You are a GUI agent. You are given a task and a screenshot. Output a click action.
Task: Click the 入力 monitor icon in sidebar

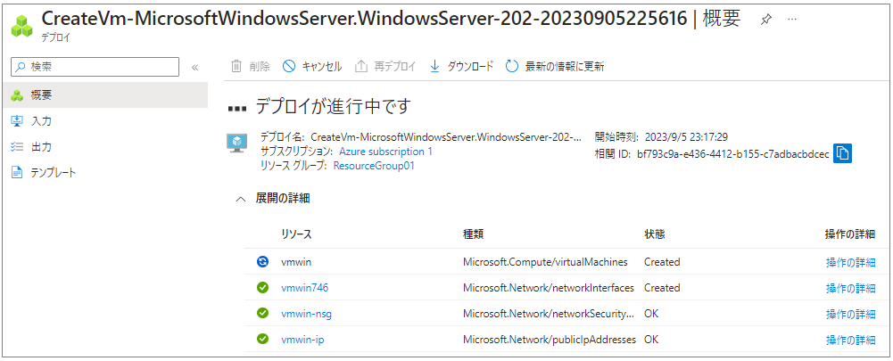pyautogui.click(x=17, y=120)
